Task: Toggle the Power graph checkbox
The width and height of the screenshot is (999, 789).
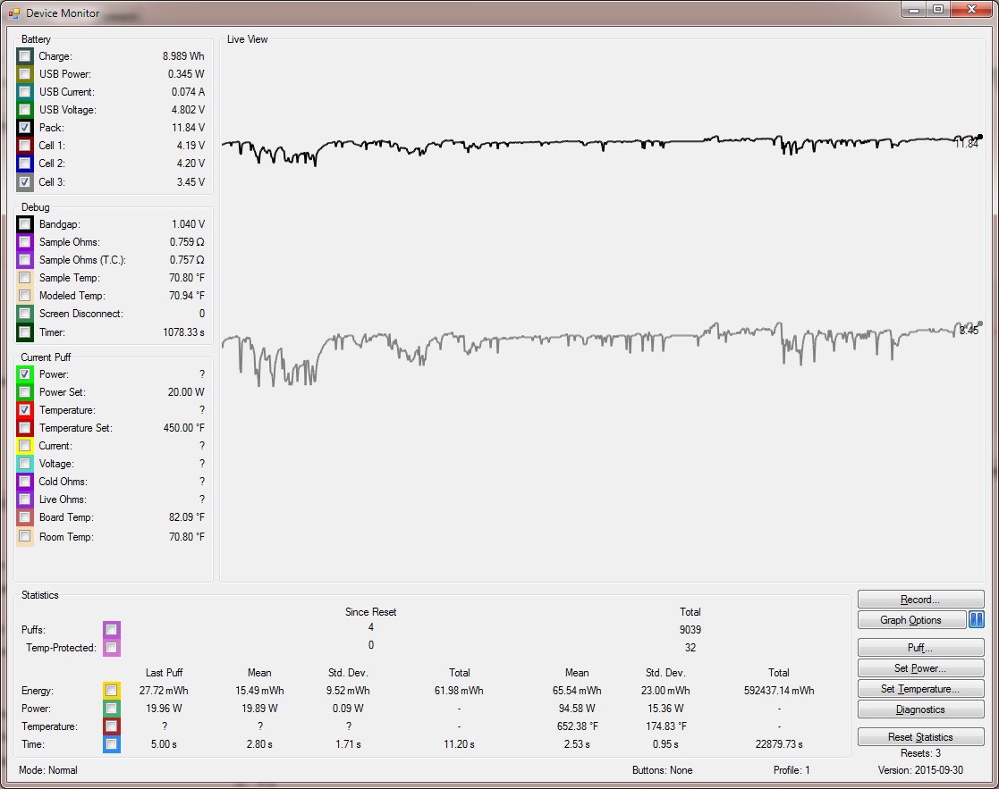Action: (25, 374)
